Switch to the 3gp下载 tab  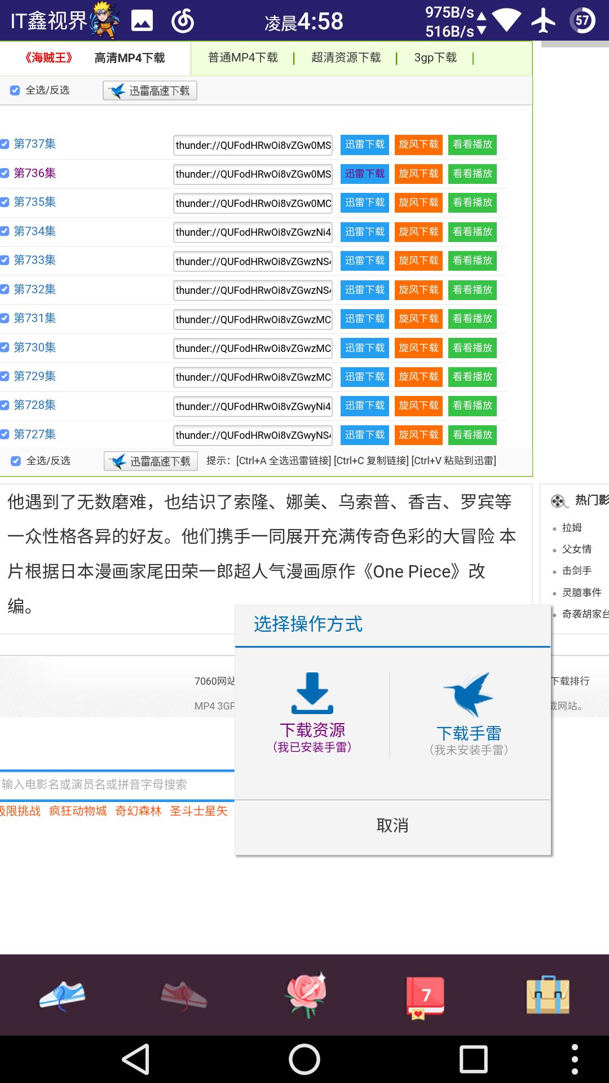tap(435, 58)
